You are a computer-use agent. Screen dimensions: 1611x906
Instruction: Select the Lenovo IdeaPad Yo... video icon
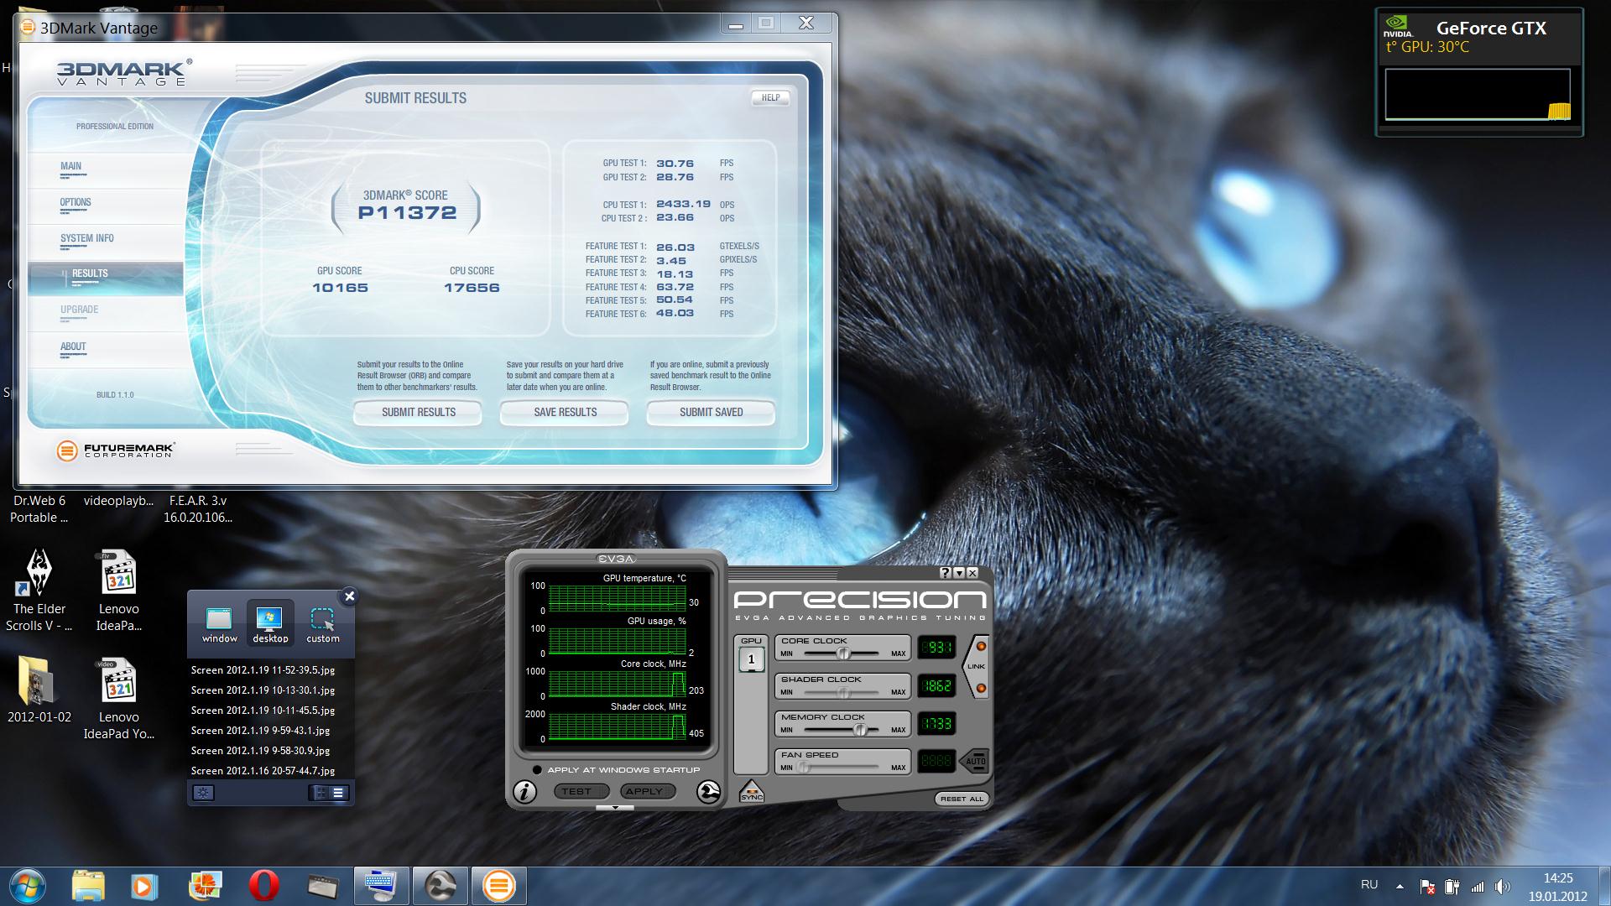[x=118, y=700]
